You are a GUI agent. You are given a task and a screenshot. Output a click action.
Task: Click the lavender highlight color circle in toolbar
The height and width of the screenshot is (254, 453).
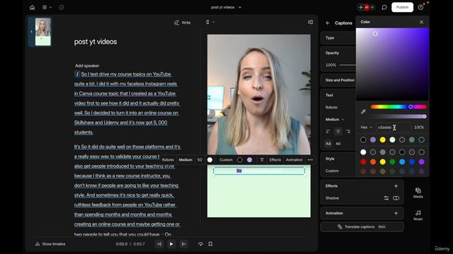(x=249, y=160)
